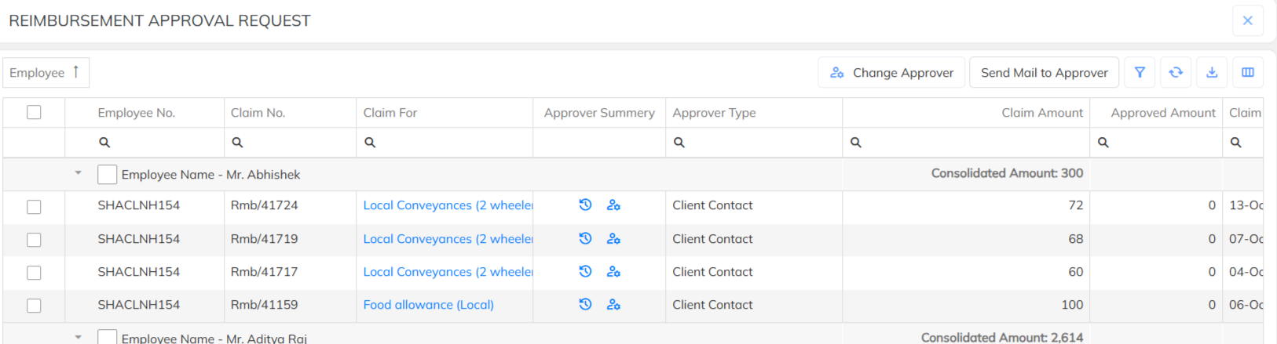1277x344 pixels.
Task: Collapse the Mr. Abhishek employee group
Action: click(78, 173)
